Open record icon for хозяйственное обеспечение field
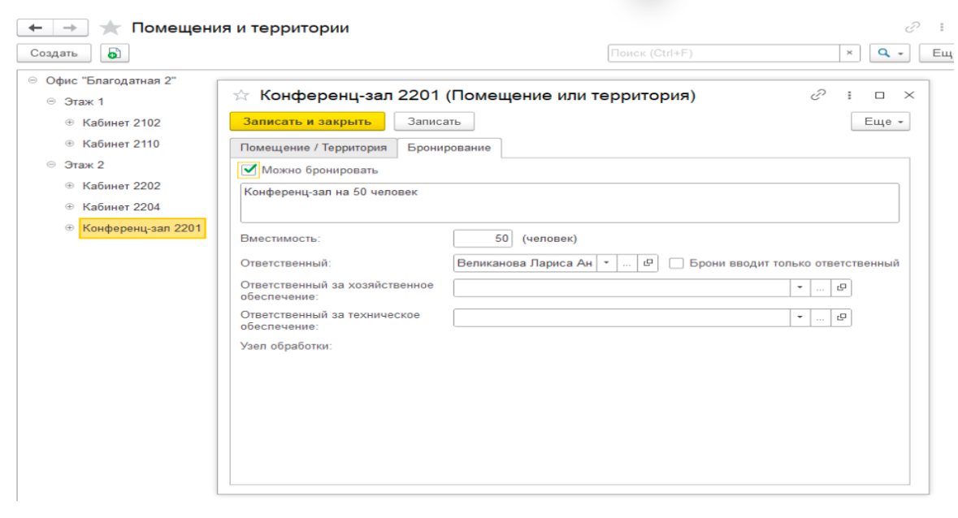The height and width of the screenshot is (518, 958). tap(841, 287)
